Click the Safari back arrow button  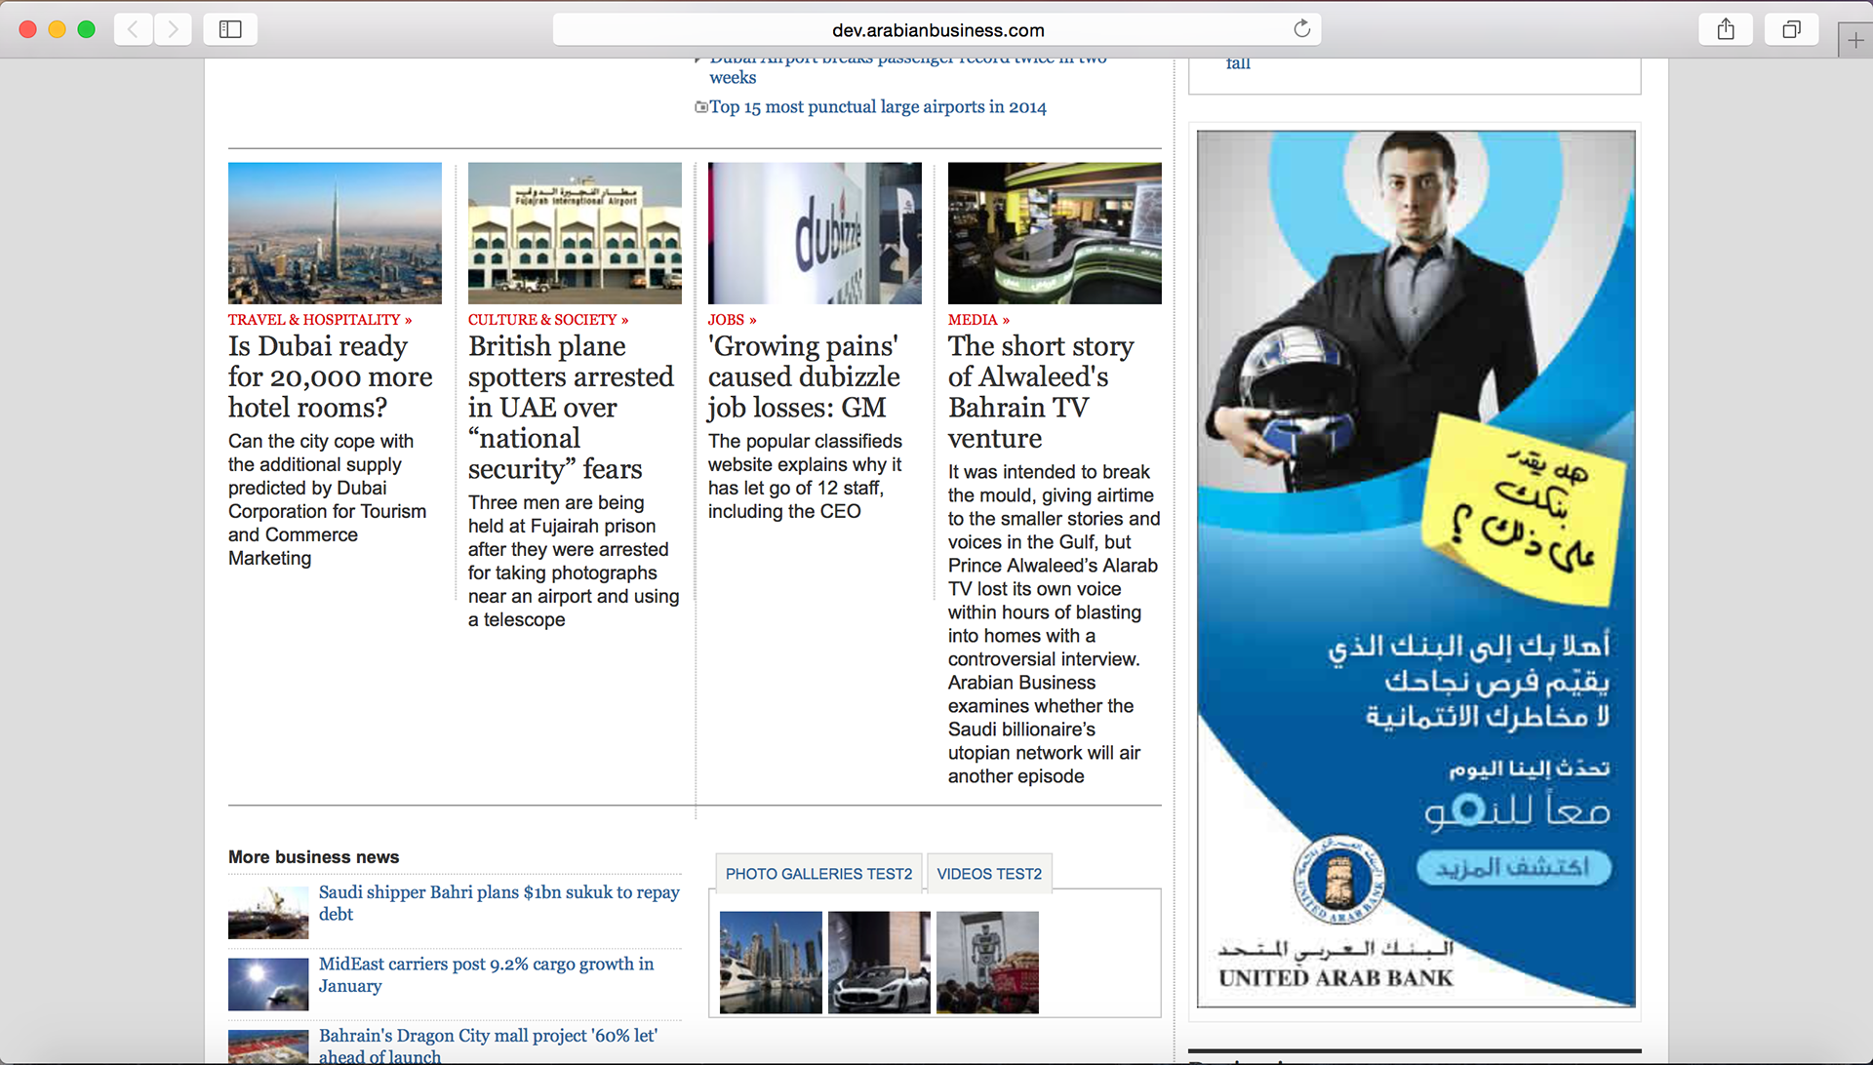click(x=134, y=29)
